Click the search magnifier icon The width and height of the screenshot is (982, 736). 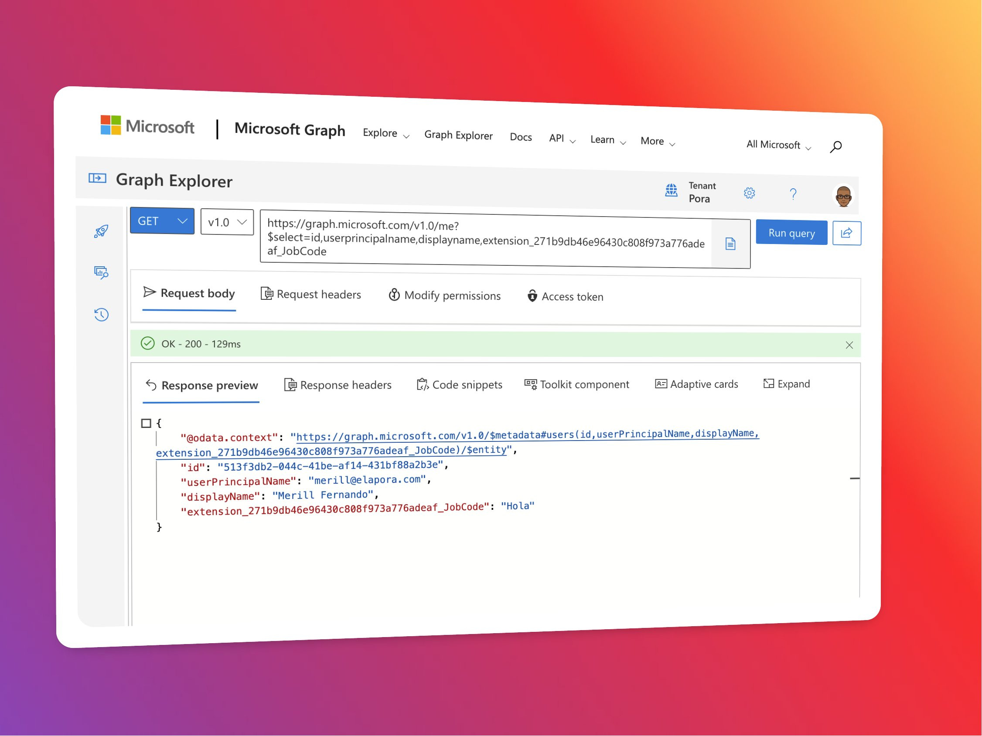click(x=836, y=147)
